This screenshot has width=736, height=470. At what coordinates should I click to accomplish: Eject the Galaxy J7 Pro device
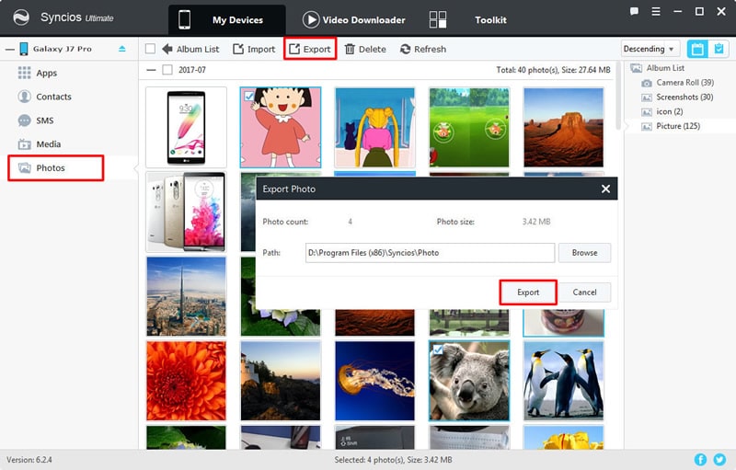pyautogui.click(x=122, y=49)
